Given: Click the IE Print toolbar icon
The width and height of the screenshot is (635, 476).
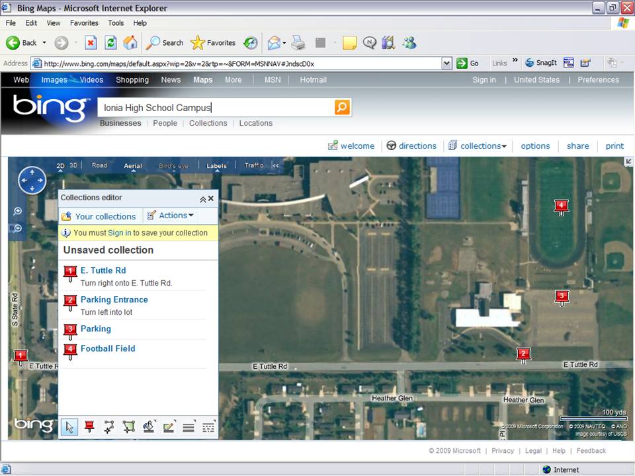Looking at the screenshot, I should (298, 42).
